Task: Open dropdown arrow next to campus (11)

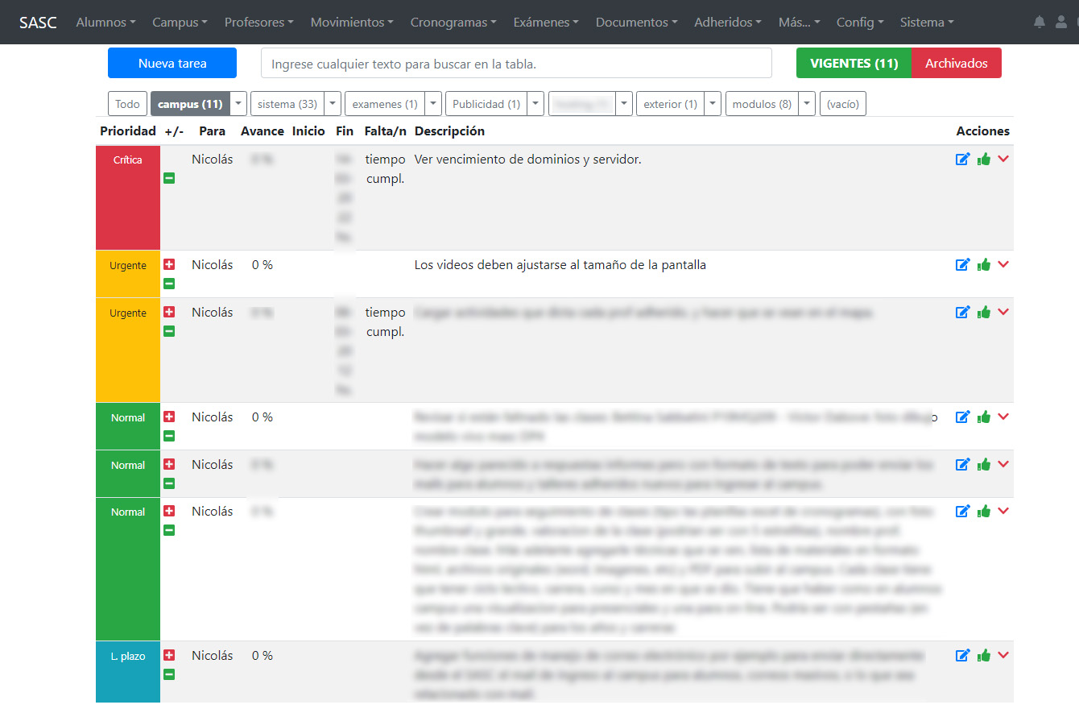Action: 238,104
